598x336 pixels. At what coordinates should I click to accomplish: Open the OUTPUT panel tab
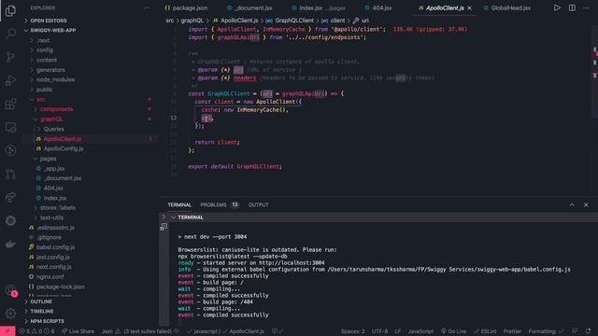click(259, 205)
